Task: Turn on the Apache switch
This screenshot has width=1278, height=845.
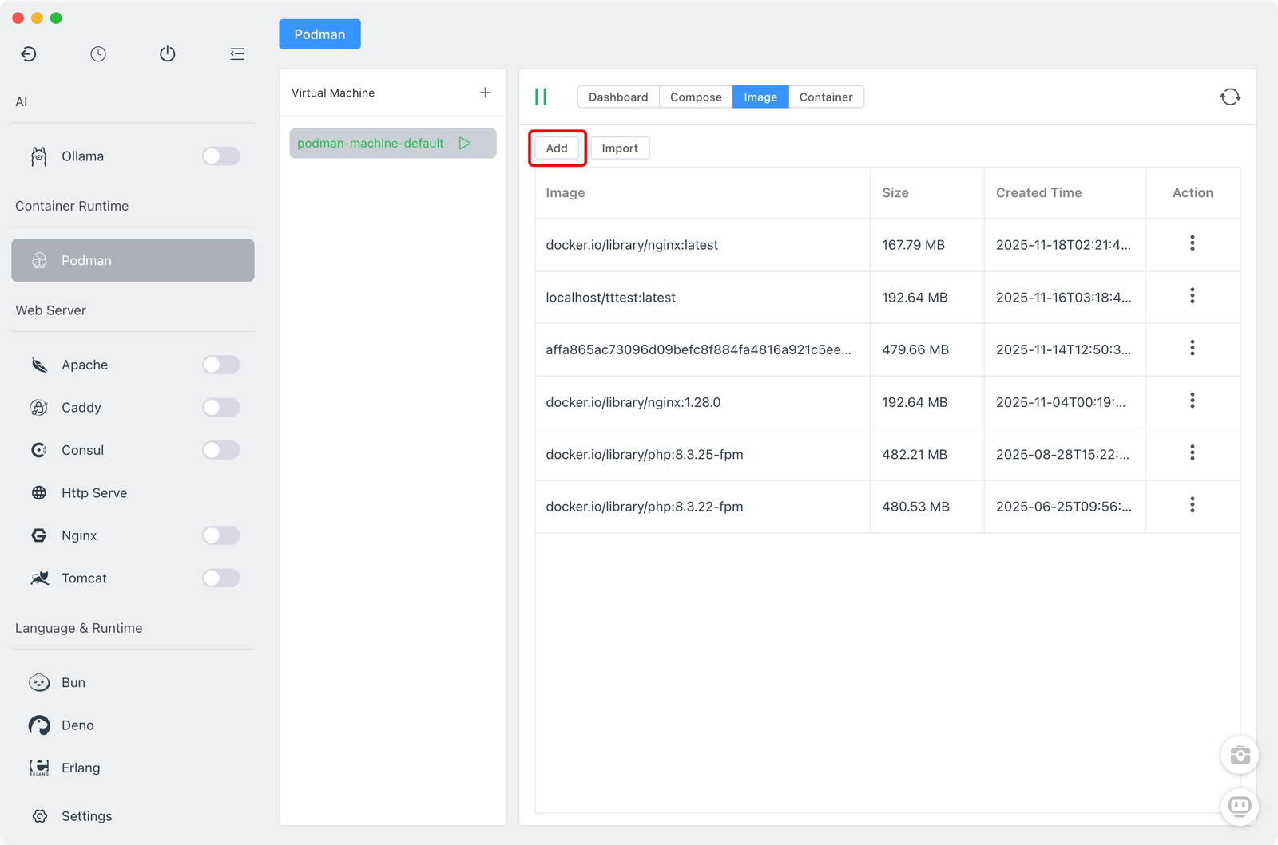Action: coord(221,365)
